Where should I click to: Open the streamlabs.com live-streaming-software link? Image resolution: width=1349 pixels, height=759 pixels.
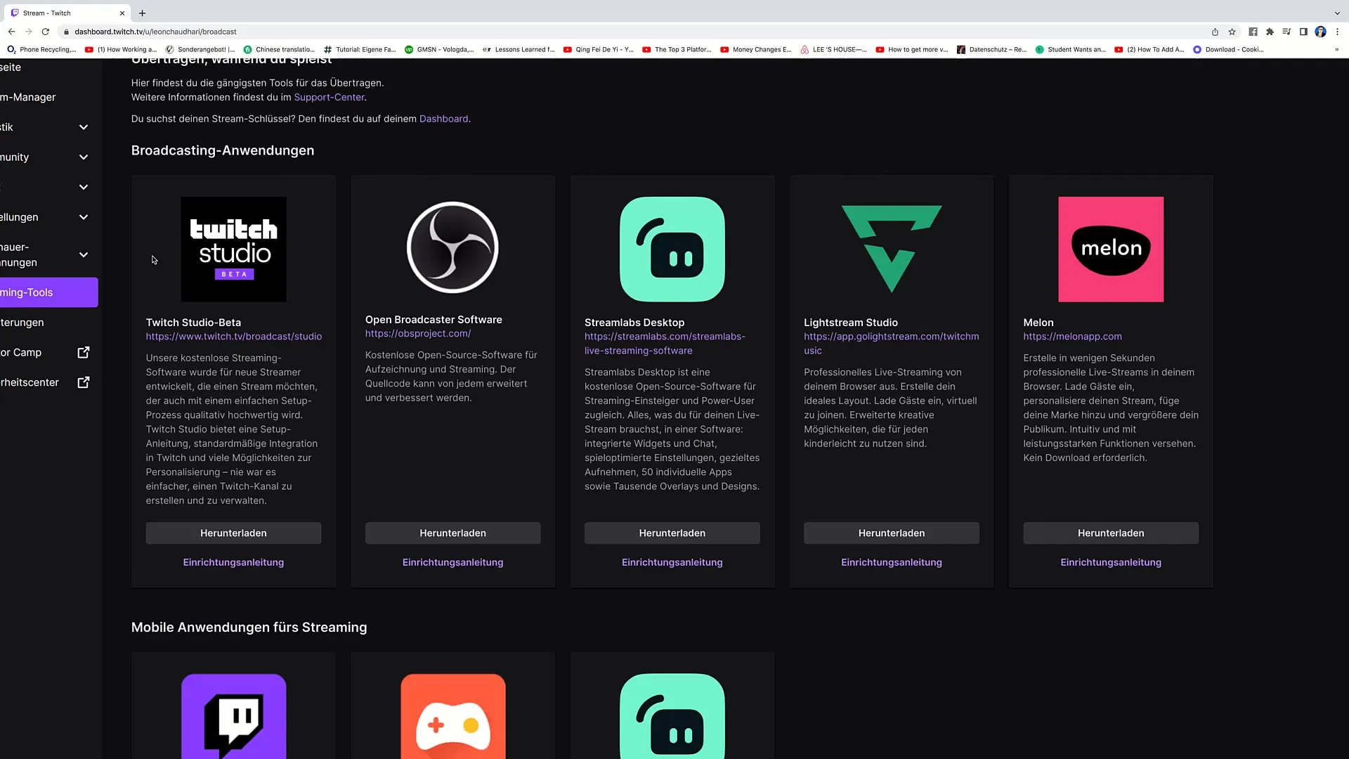point(665,344)
